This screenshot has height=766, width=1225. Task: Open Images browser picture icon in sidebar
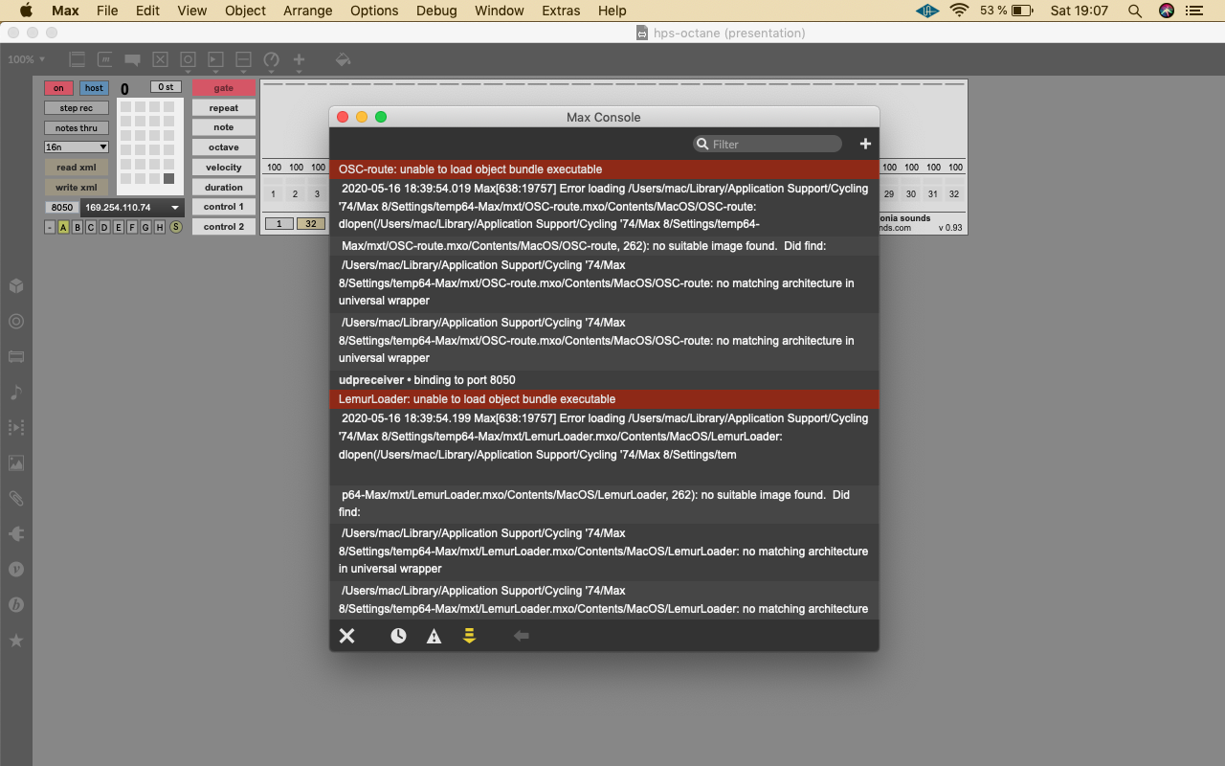click(16, 463)
